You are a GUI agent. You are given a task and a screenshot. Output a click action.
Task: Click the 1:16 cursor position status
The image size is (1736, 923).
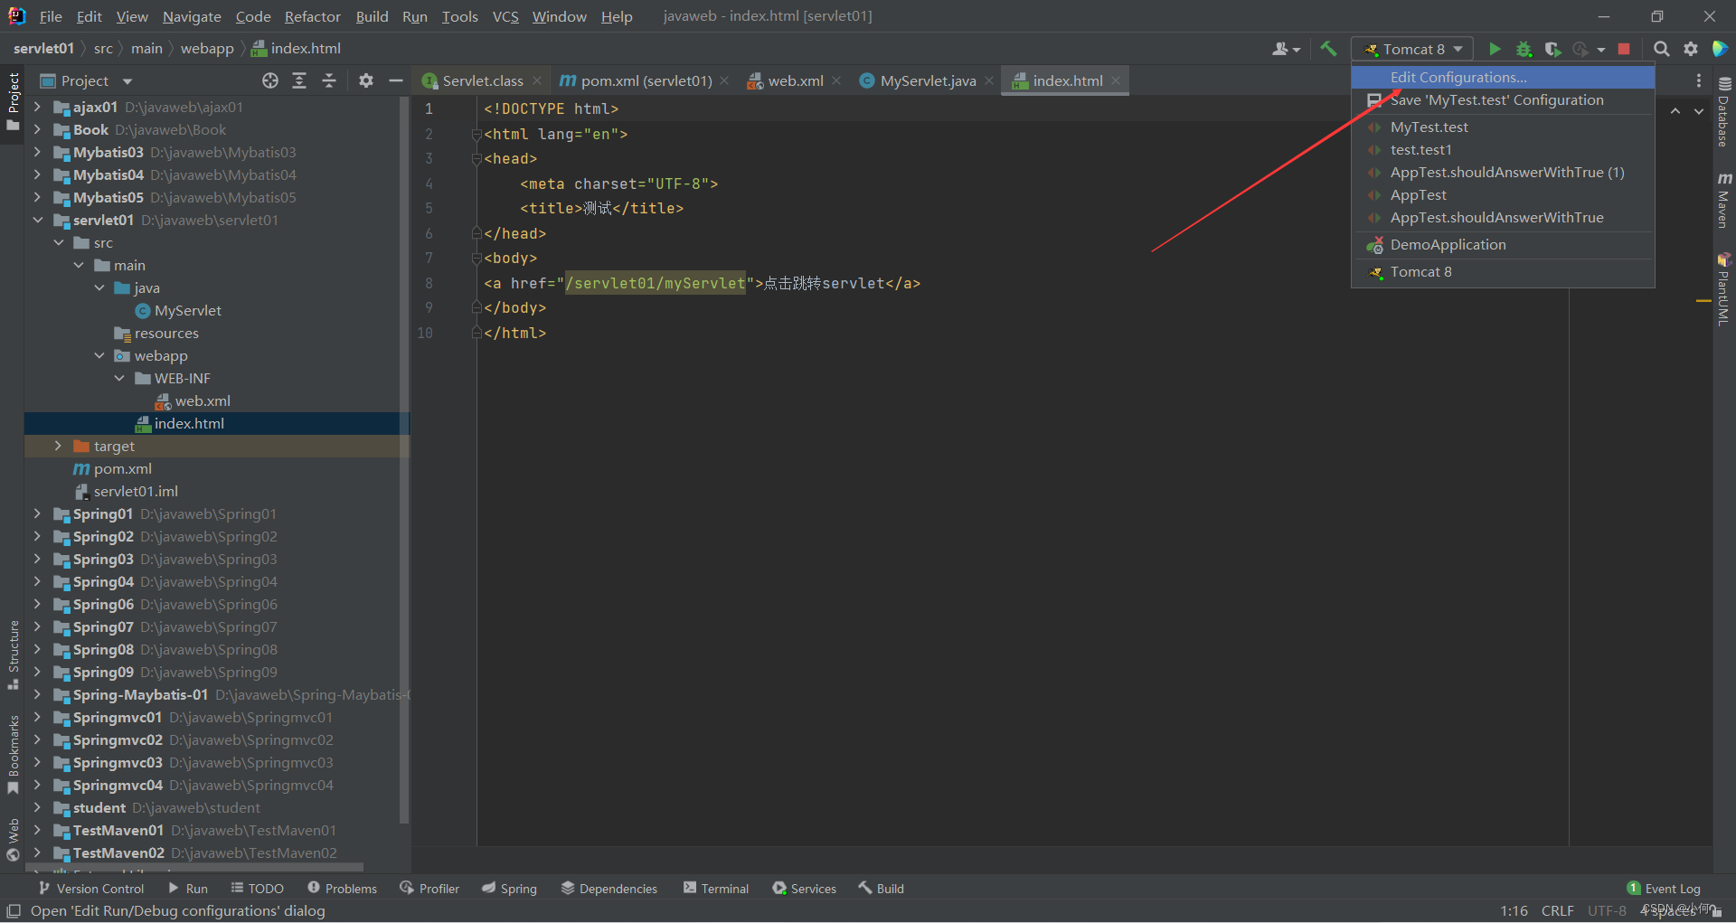(1514, 910)
